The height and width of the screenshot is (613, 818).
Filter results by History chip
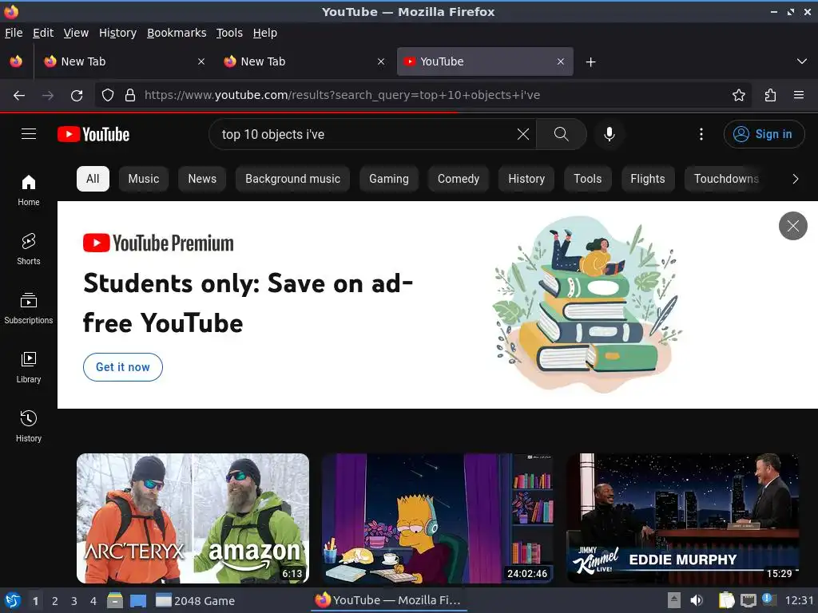pyautogui.click(x=526, y=179)
